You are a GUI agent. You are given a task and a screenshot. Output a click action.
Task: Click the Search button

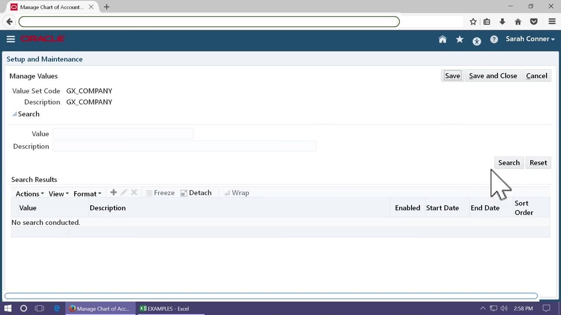(509, 163)
